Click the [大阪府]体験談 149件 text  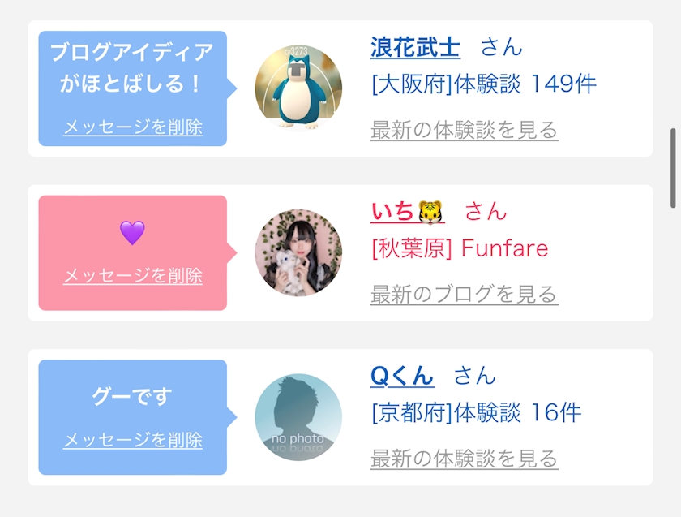[483, 84]
